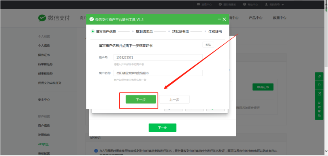The height and width of the screenshot is (156, 328).
Task: Open 安全中心 in the sidebar
Action: point(44,100)
